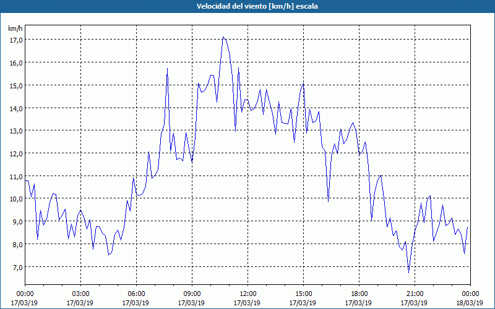Select the '17/03/19' date under 09:00
This screenshot has width=495, height=309.
coord(191,303)
